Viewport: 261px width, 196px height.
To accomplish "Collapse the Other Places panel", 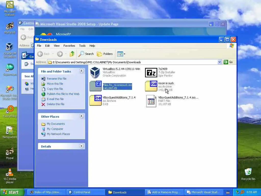I will tap(81, 116).
